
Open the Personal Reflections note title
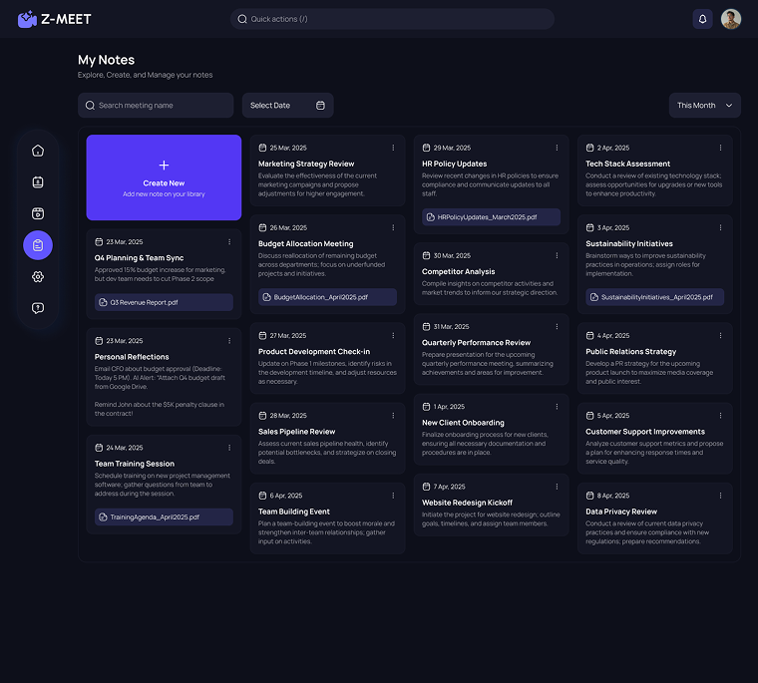coord(132,357)
